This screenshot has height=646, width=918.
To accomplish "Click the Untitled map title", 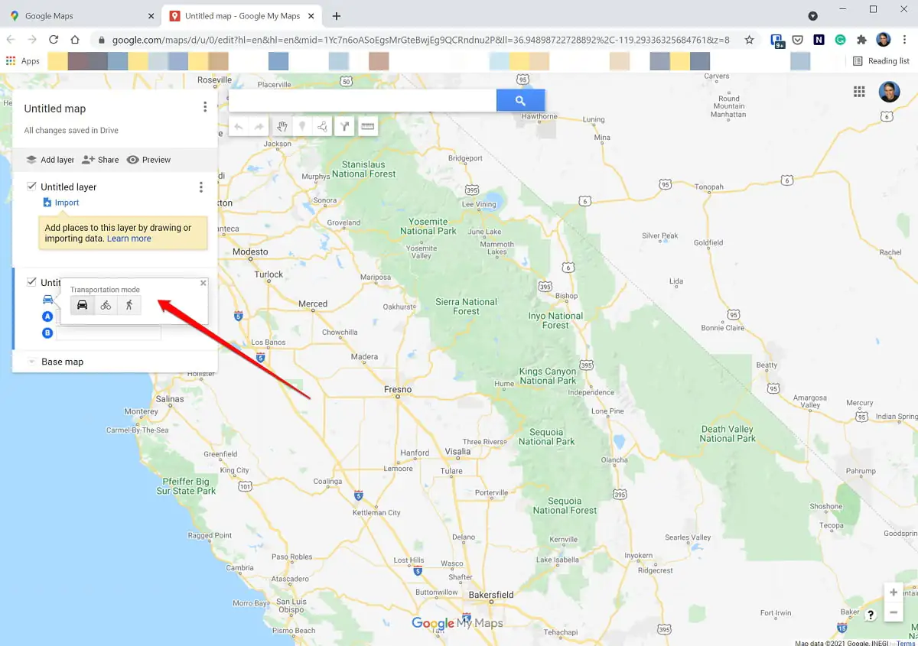I will coord(55,109).
